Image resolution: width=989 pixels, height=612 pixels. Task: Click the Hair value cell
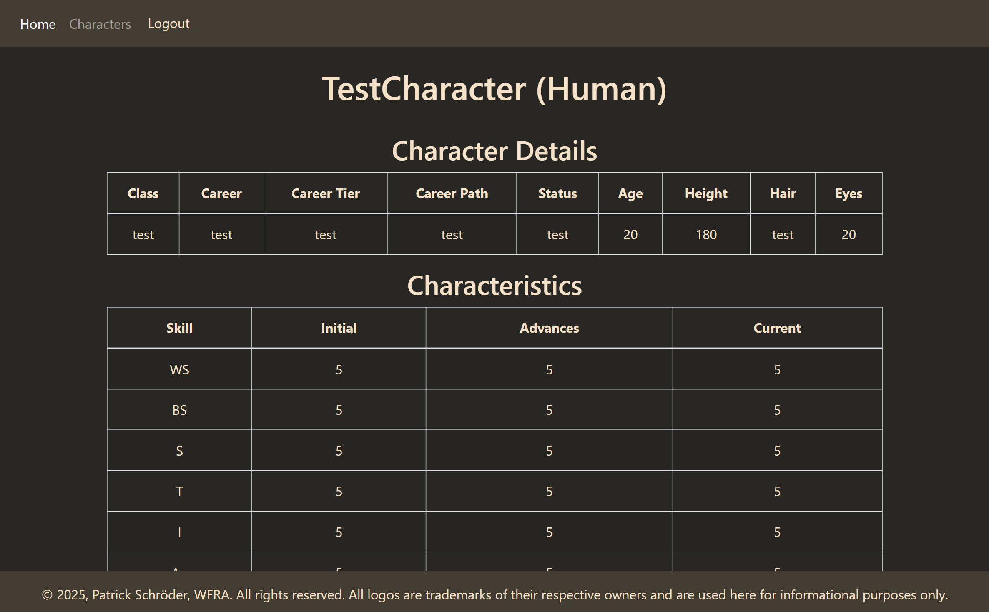783,234
